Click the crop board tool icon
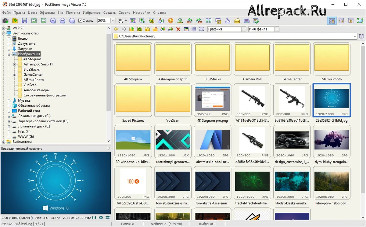 (x=152, y=21)
